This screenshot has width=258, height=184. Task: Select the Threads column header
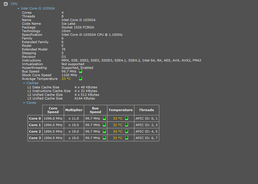pyautogui.click(x=146, y=110)
